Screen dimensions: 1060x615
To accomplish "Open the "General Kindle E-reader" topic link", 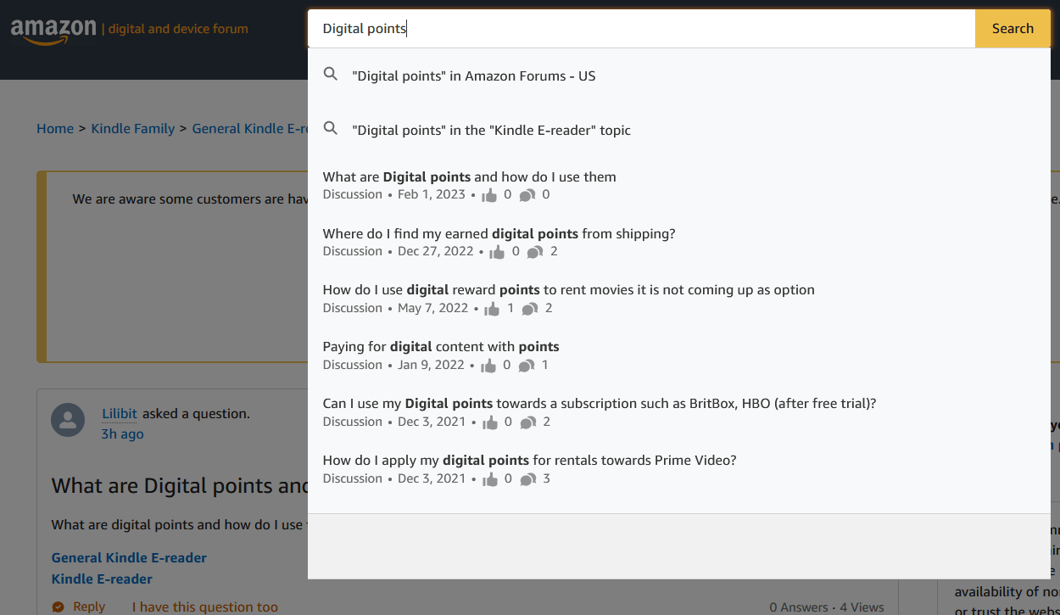I will (x=129, y=557).
